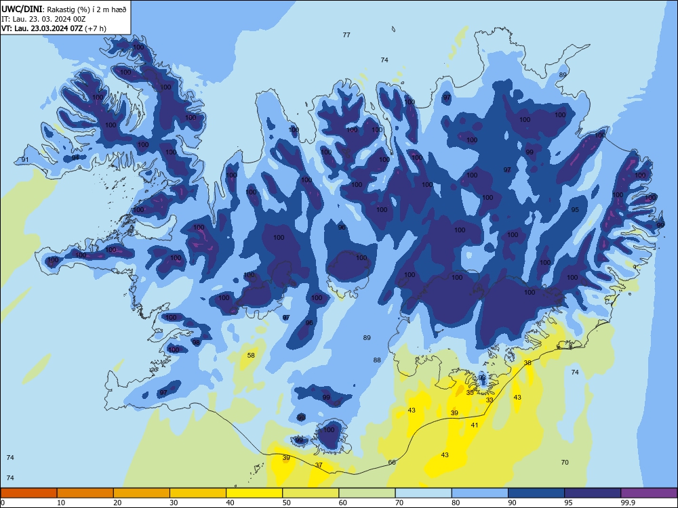This screenshot has height=508, width=678.
Task: Click the '90' tick label on the legend
Action: (513, 503)
